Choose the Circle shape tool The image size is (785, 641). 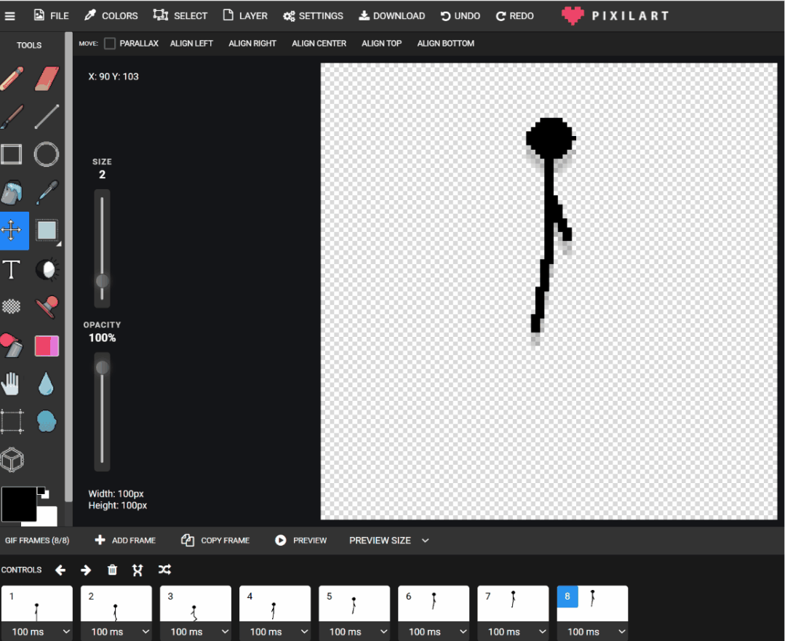click(47, 154)
